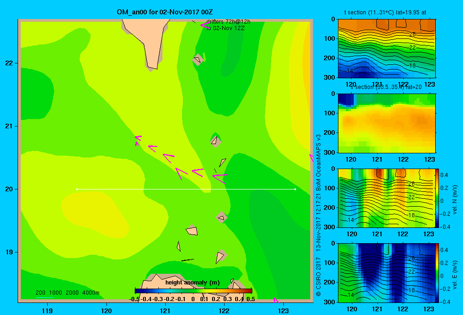Click the '200 1000 2000 4000m' depth contour legend
This screenshot has height=315, width=463.
[x=67, y=293]
